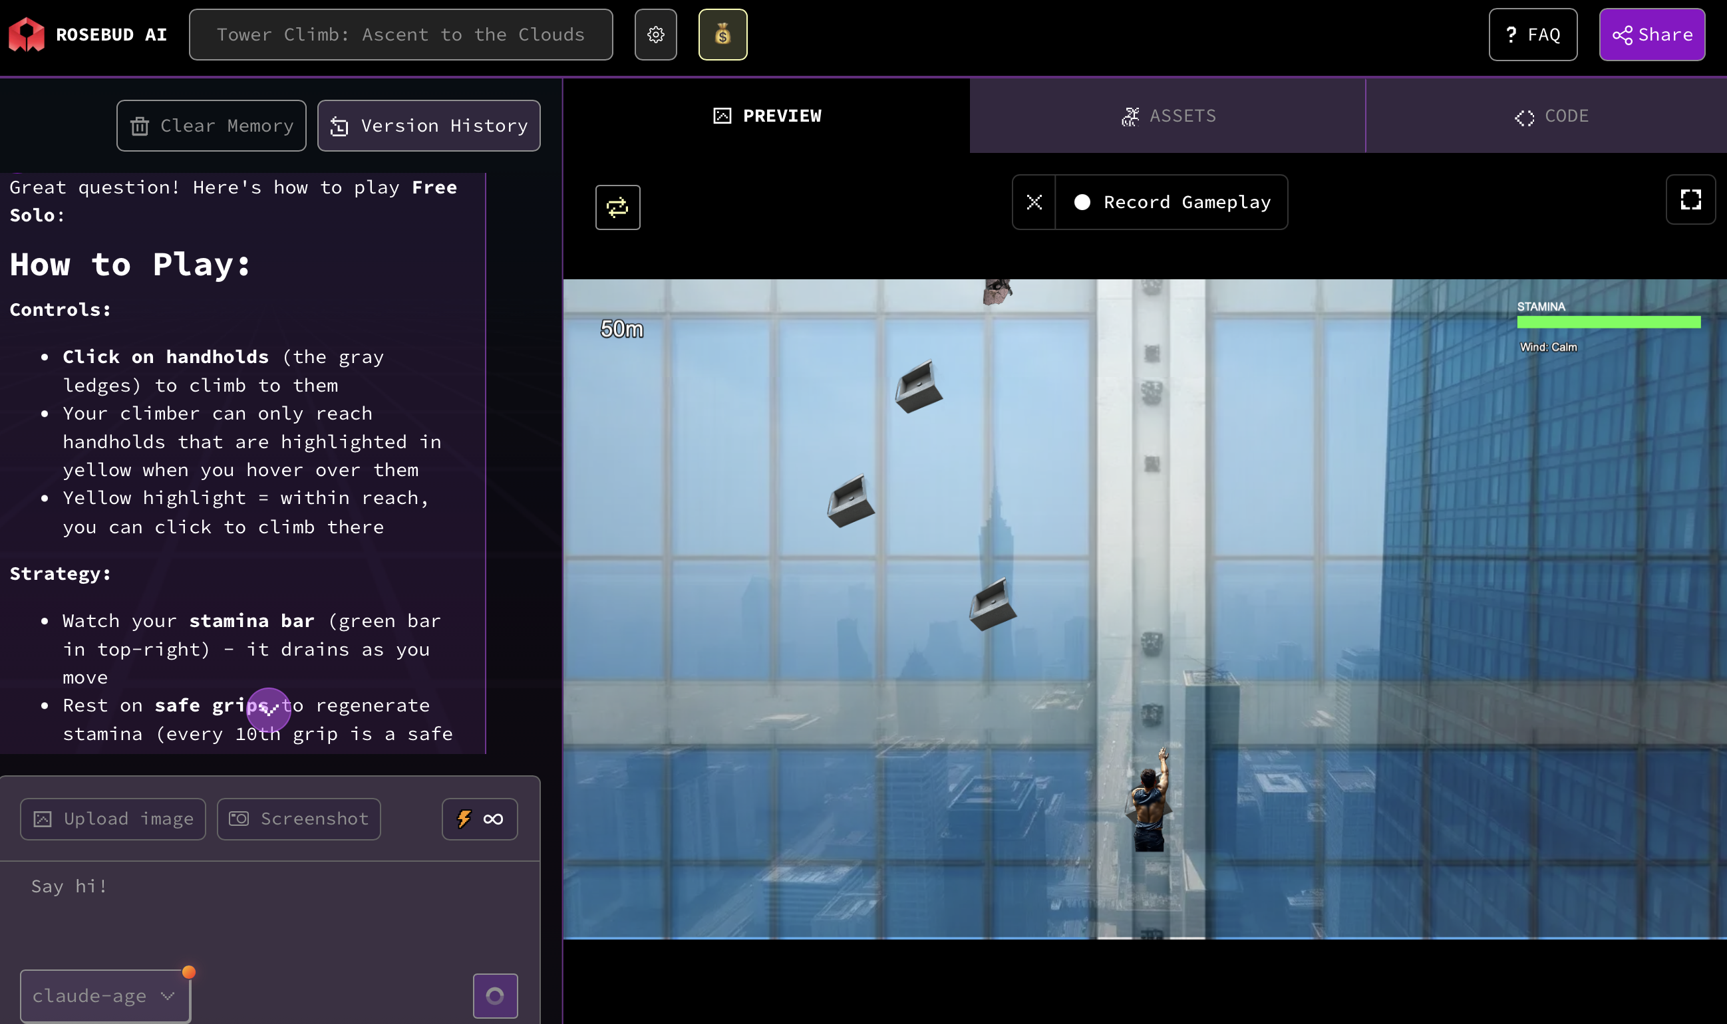This screenshot has width=1727, height=1024.
Task: Click the Share button
Action: pyautogui.click(x=1651, y=35)
